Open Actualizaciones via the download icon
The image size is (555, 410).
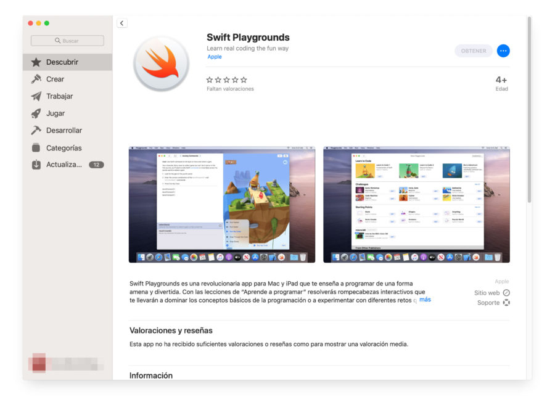[x=35, y=165]
